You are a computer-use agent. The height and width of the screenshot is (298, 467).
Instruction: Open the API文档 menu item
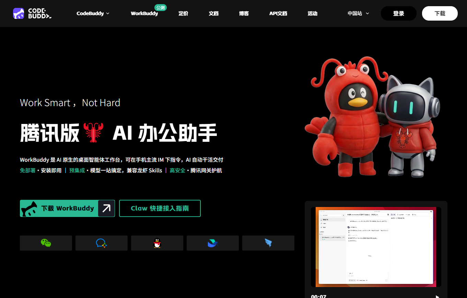tap(278, 13)
